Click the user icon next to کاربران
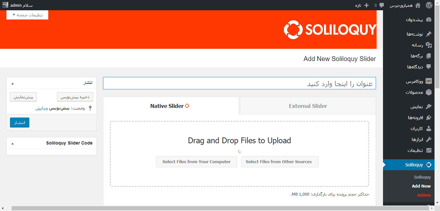Image resolution: width=440 pixels, height=211 pixels. [428, 128]
